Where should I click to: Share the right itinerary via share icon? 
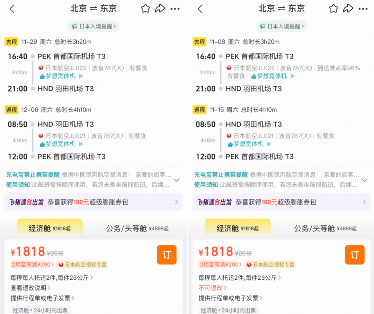[x=348, y=8]
